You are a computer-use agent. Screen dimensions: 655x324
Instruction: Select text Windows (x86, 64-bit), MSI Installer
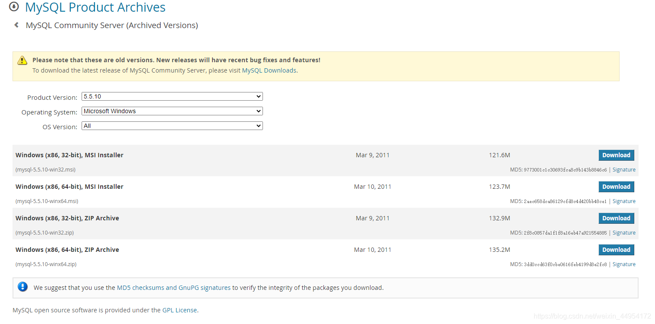(70, 187)
